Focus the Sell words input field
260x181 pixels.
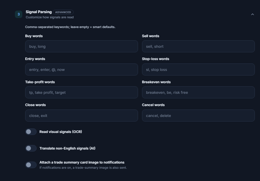point(198,47)
